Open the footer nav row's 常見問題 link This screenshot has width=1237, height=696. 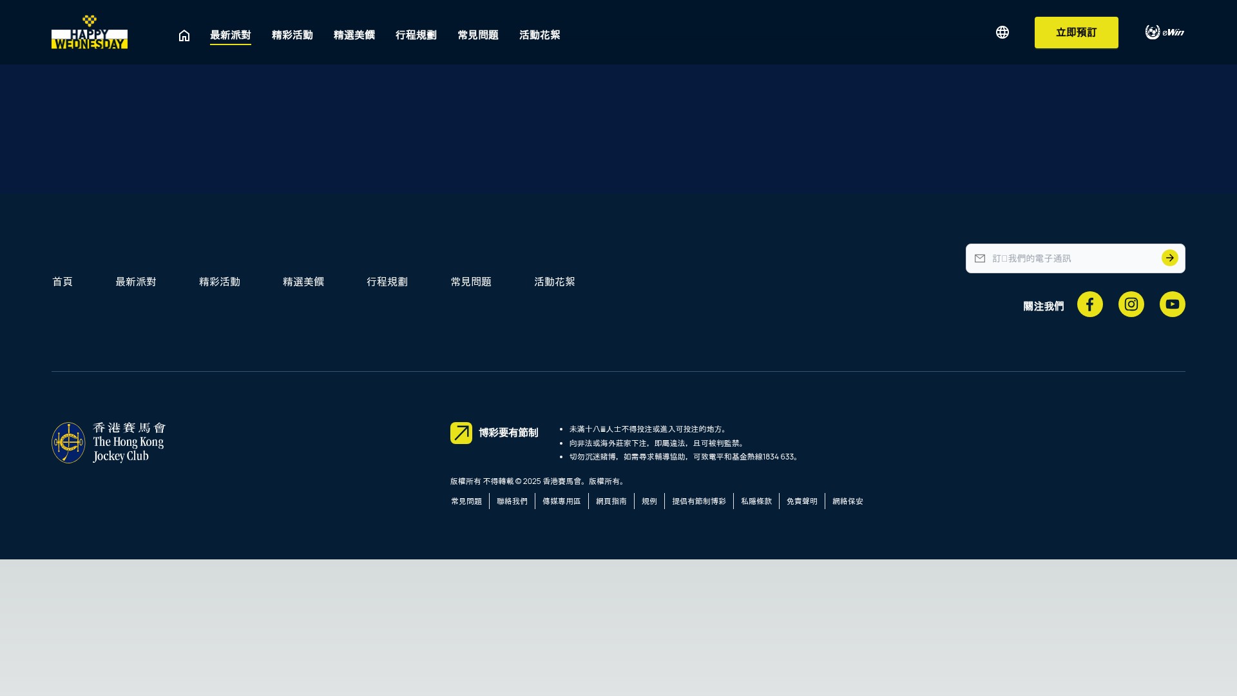[471, 282]
